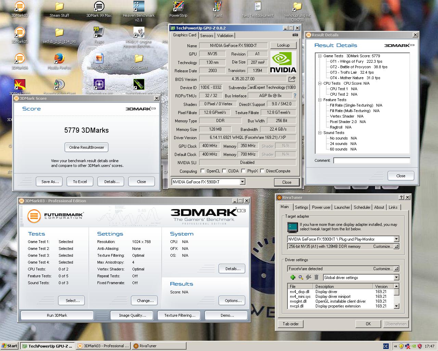438x351 pixels.
Task: Add driver profile with green plus icon
Action: point(293,277)
